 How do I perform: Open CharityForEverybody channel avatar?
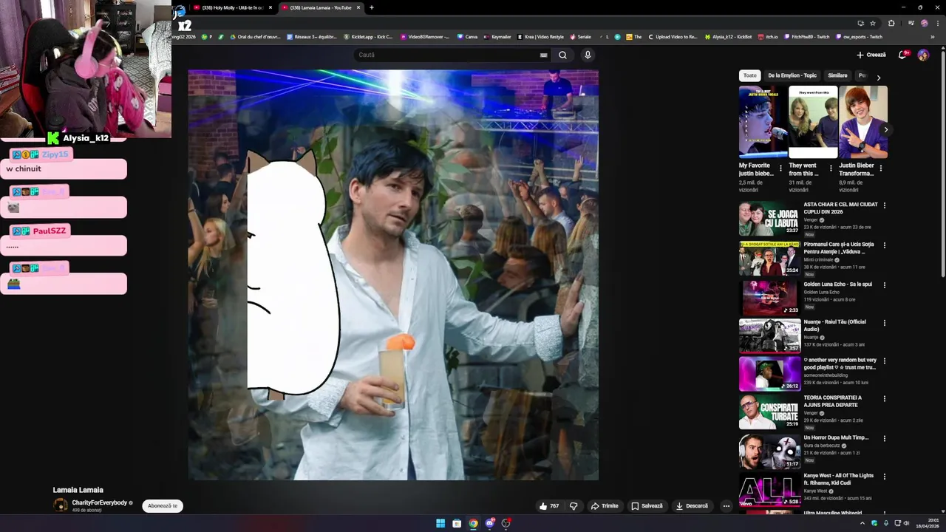pyautogui.click(x=61, y=505)
